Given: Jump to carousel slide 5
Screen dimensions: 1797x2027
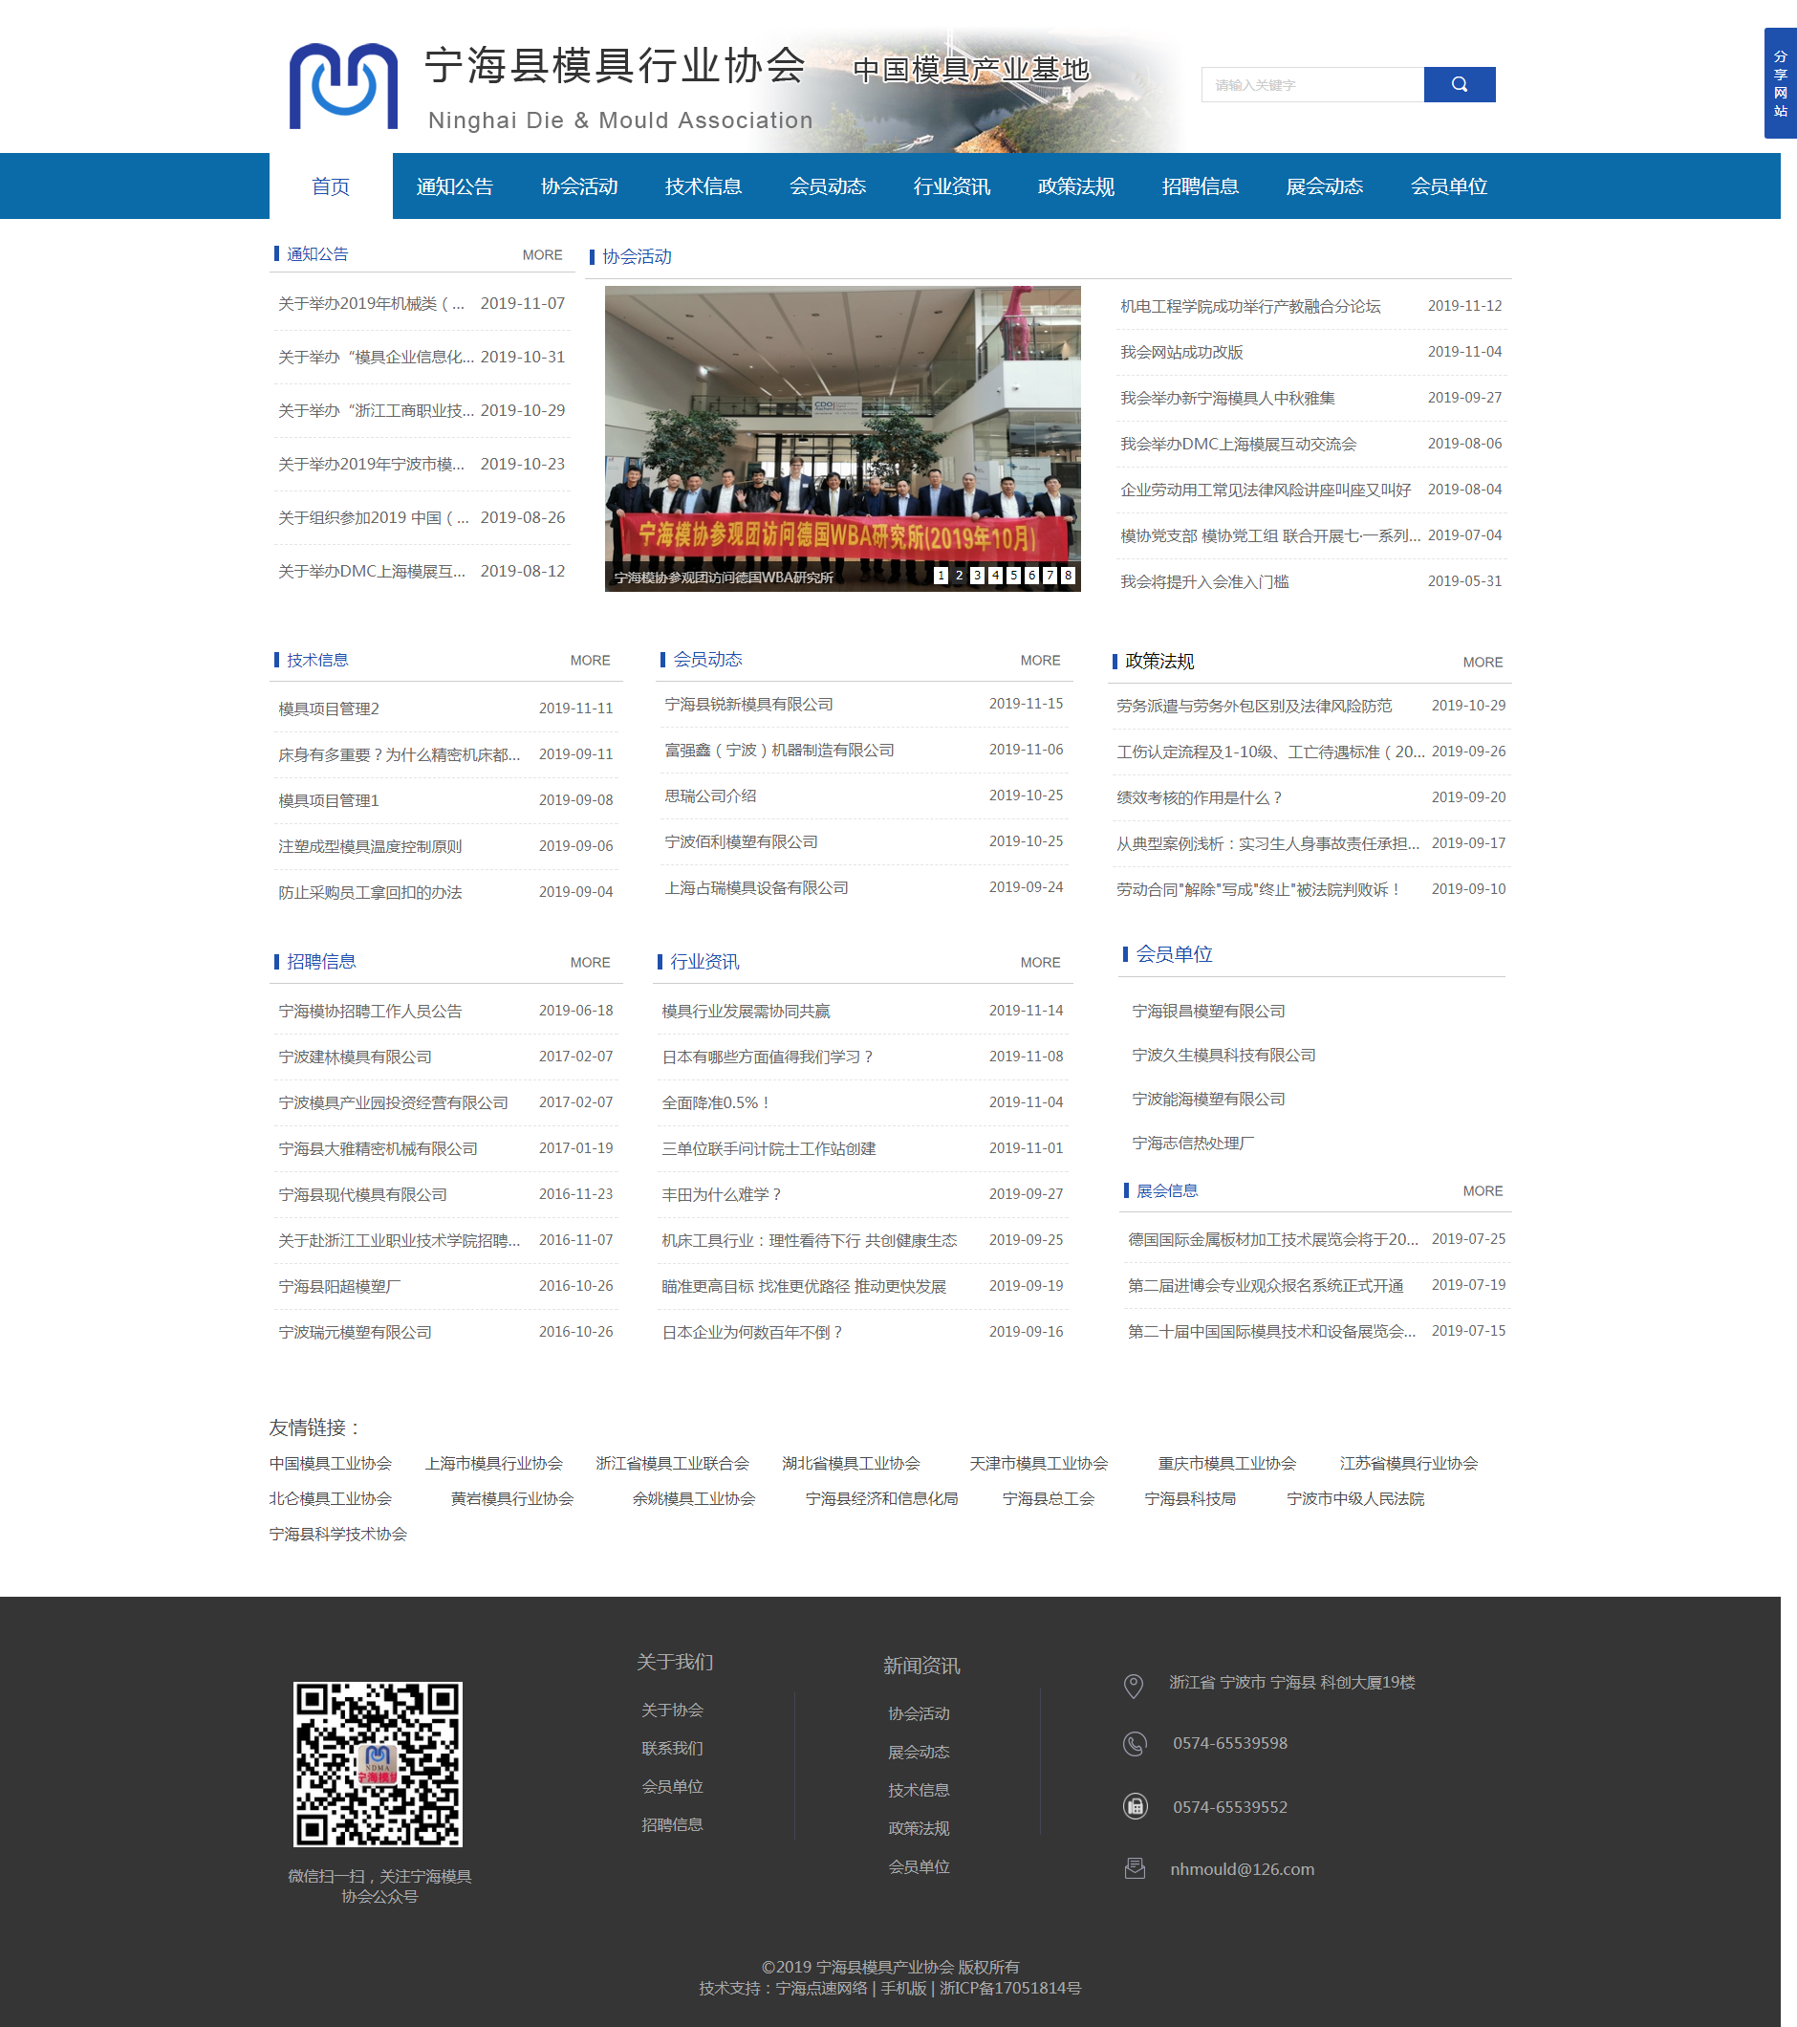Looking at the screenshot, I should tap(1013, 576).
